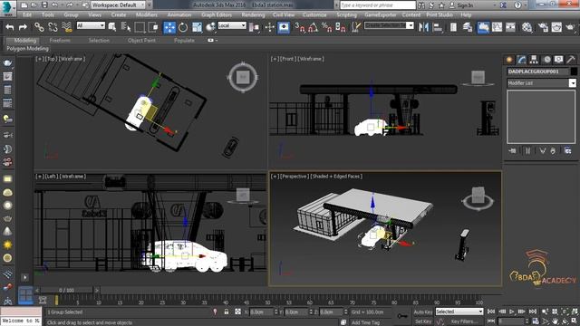Toggle the Window/Crossing selection button
The height and width of the screenshot is (326, 580).
pyautogui.click(x=153, y=27)
